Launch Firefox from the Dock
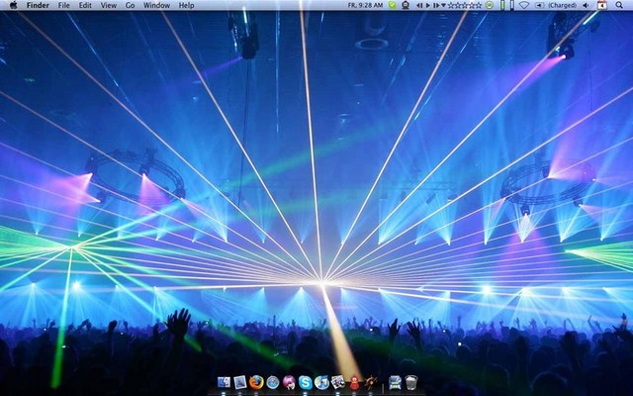The height and width of the screenshot is (396, 633). tap(256, 382)
